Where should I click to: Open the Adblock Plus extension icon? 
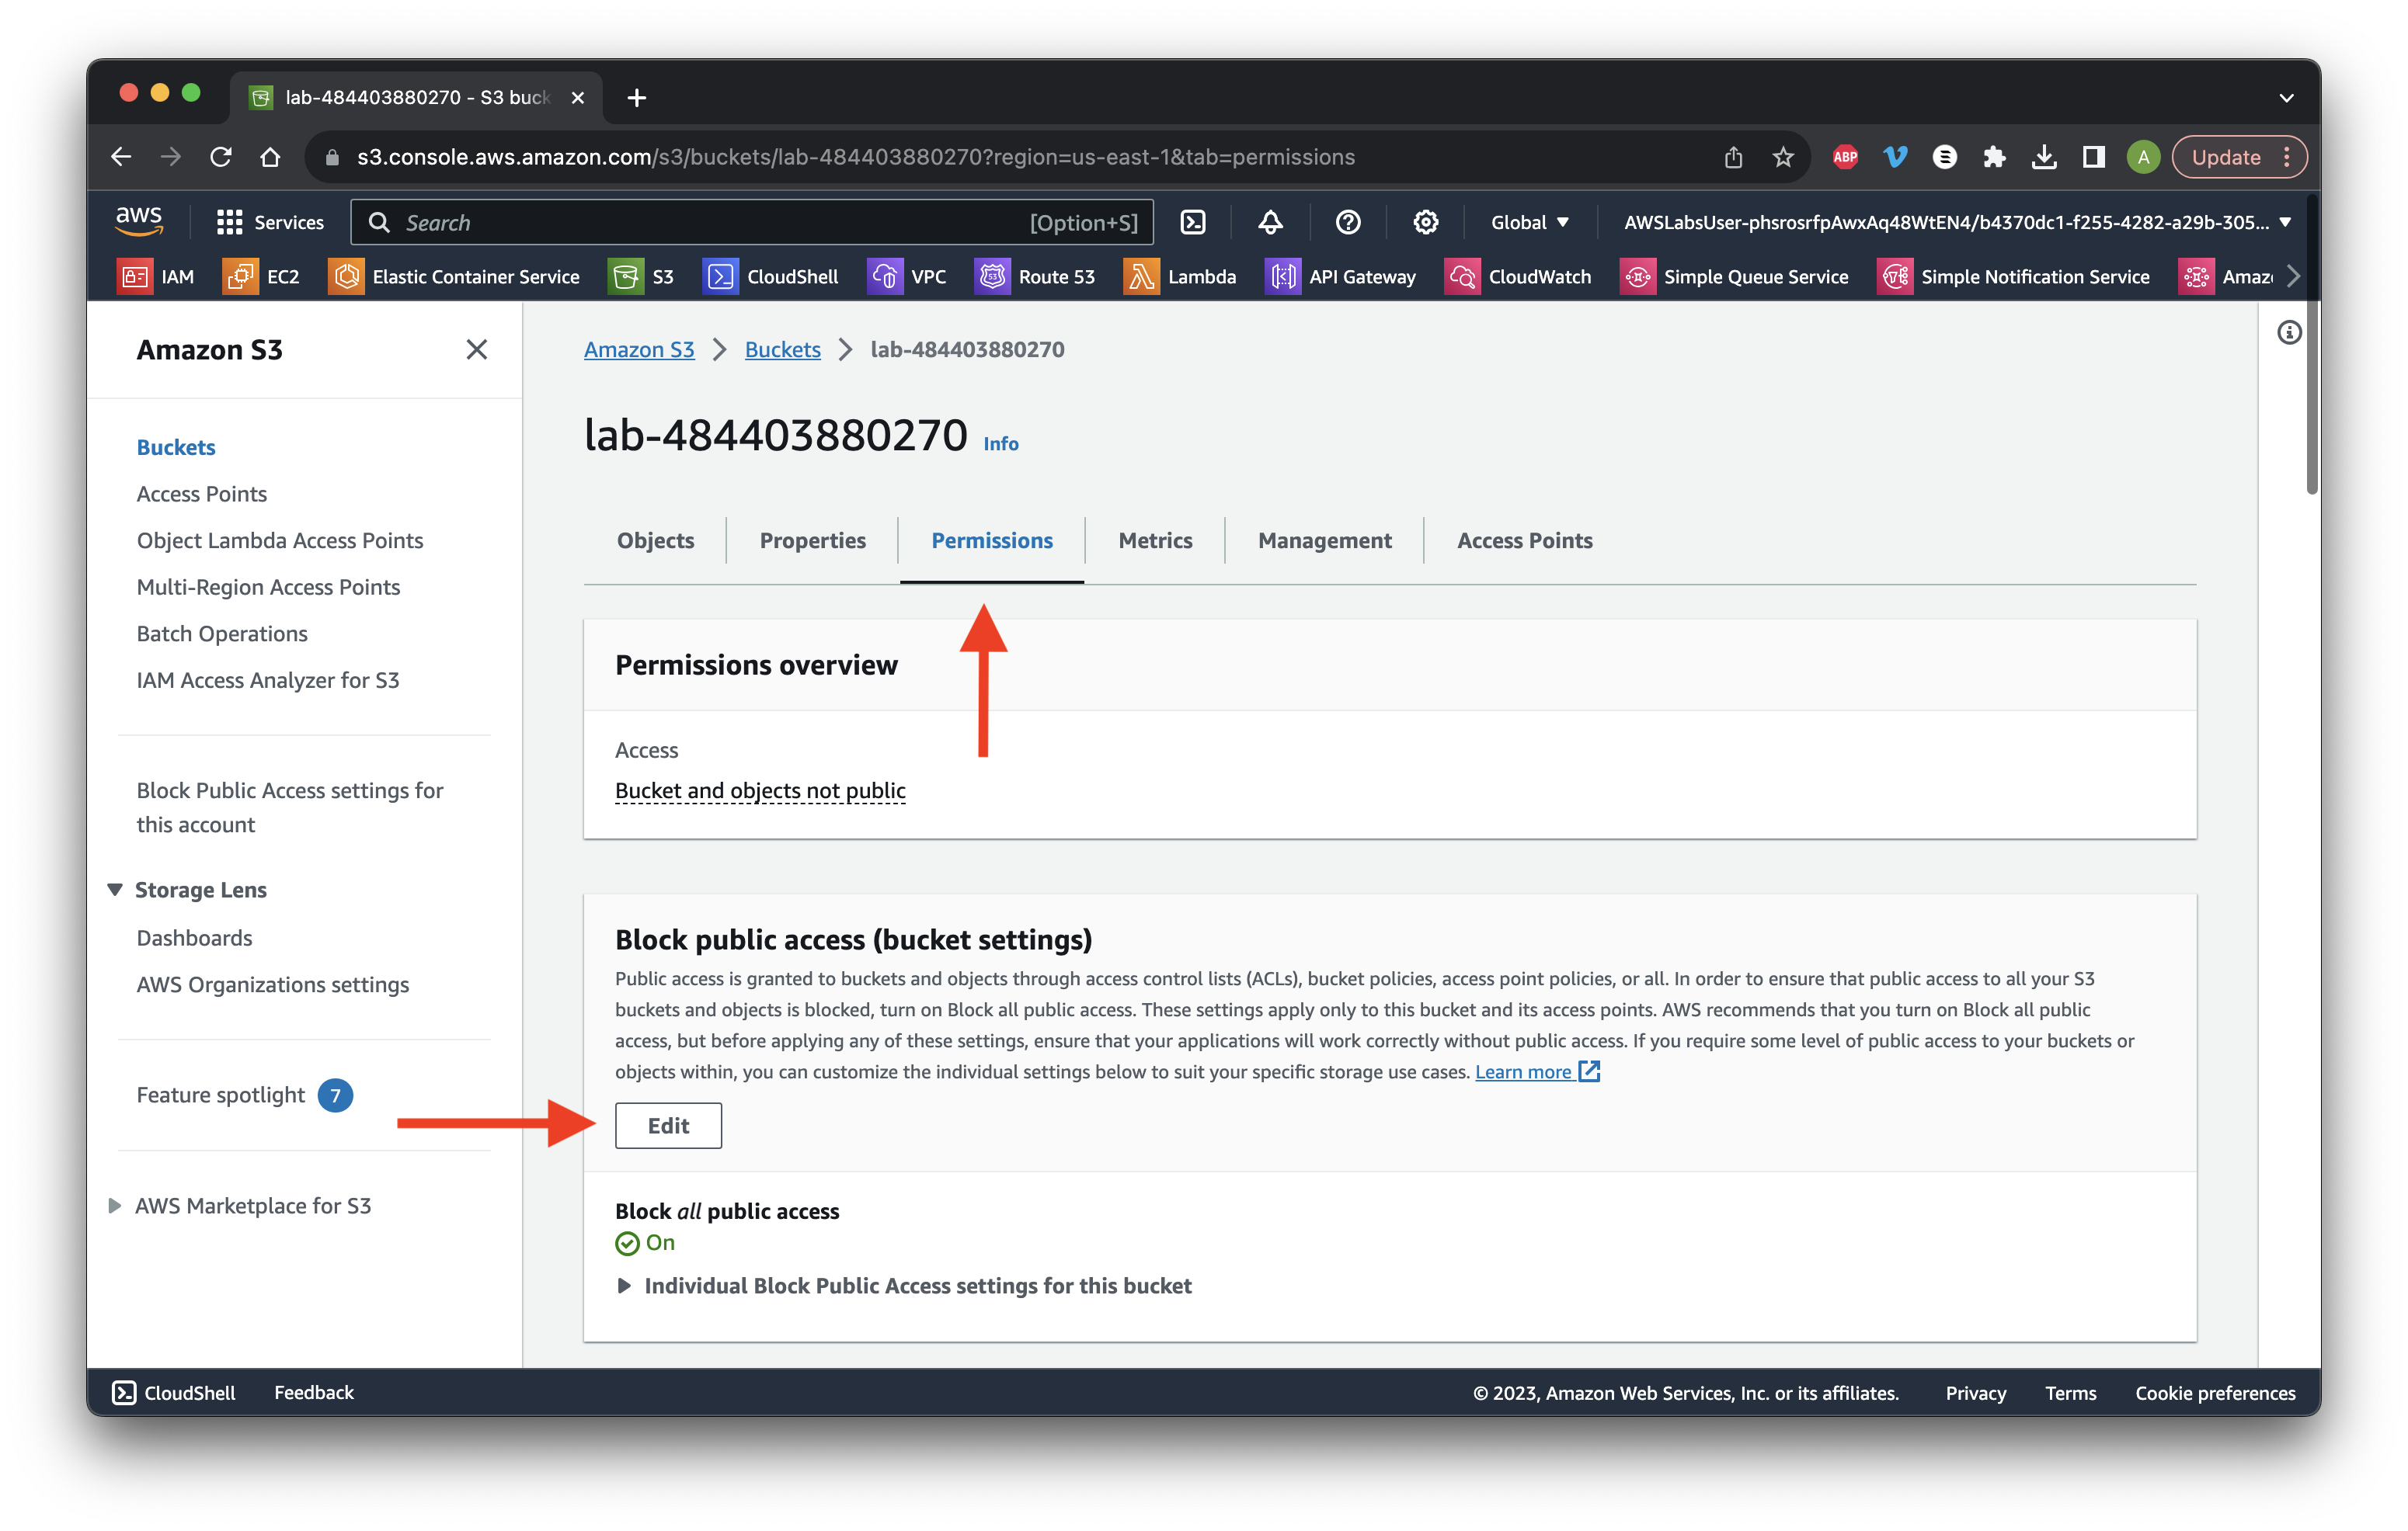pyautogui.click(x=1845, y=157)
